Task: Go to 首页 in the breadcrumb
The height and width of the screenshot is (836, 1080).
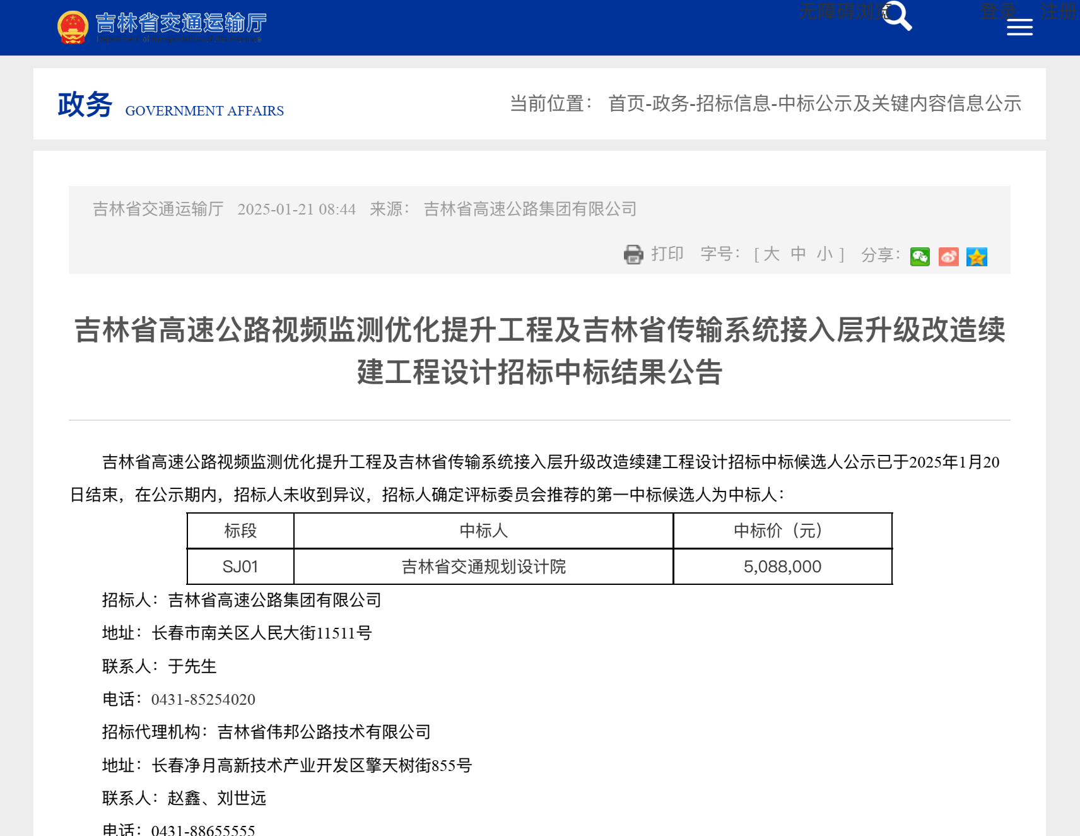Action: coord(626,103)
